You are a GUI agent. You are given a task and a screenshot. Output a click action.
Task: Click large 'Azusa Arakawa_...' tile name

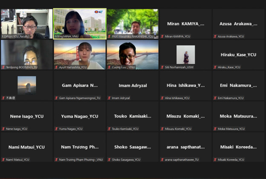click(238, 24)
